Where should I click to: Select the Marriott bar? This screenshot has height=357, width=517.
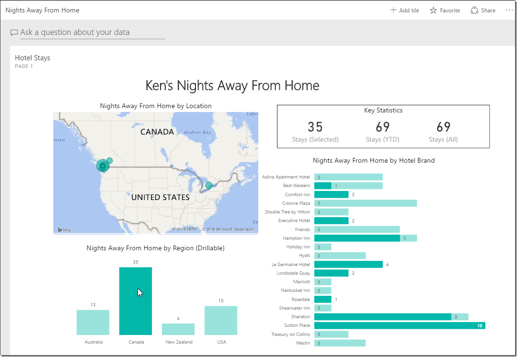pos(322,282)
